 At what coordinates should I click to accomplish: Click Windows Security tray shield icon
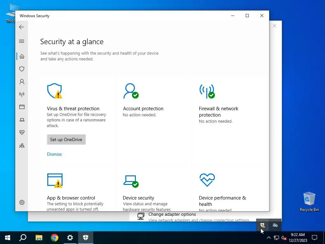click(262, 225)
